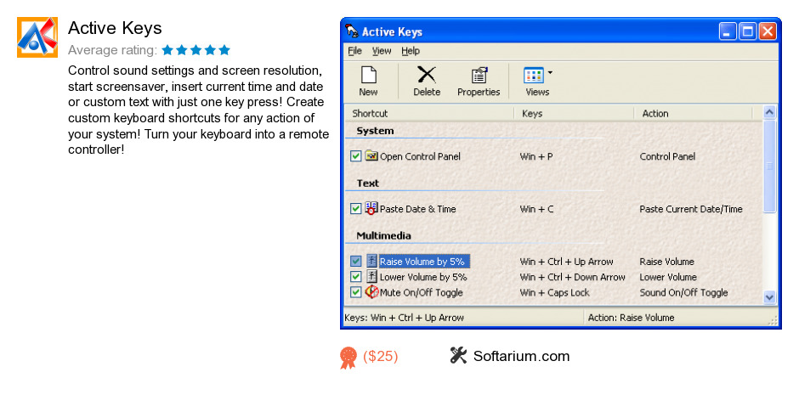
Task: Select the Paste Date & Time shortcut
Action: (x=418, y=209)
